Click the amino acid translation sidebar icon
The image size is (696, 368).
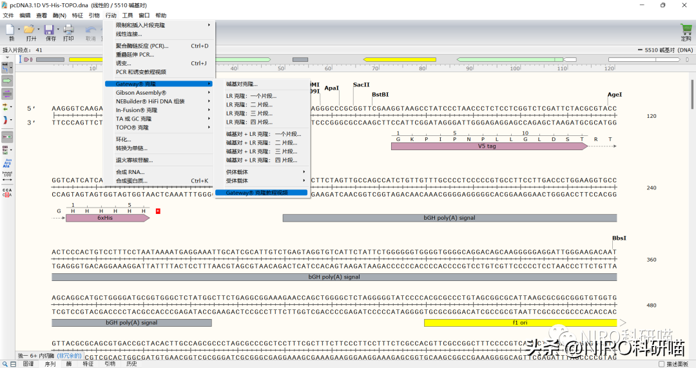[8, 164]
